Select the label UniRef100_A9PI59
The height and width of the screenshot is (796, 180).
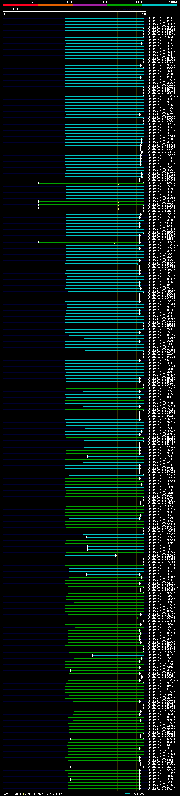pyautogui.click(x=161, y=46)
